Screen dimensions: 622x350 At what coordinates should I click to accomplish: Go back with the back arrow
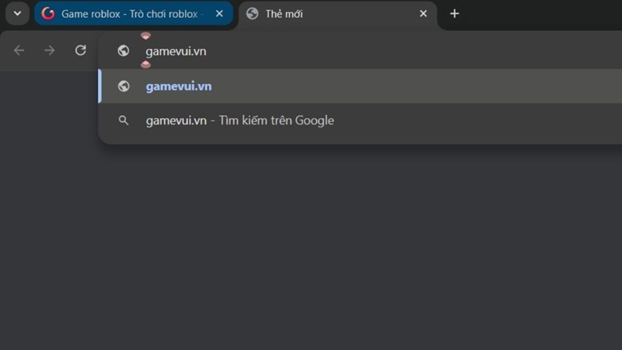[19, 51]
